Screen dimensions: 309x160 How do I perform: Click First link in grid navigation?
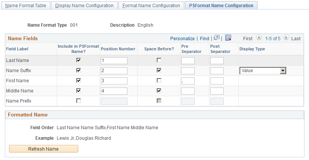(248, 39)
